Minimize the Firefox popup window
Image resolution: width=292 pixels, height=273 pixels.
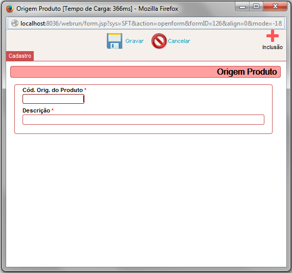point(242,7)
